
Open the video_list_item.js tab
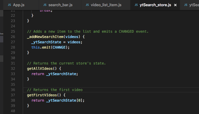(x=106, y=5)
